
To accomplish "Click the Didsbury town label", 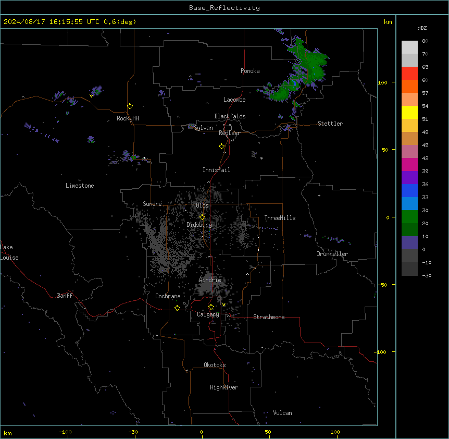I will [199, 225].
